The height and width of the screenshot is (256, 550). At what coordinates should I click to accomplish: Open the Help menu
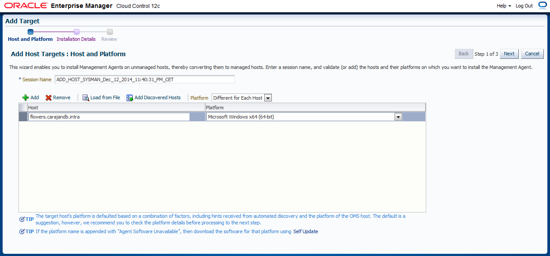click(x=504, y=6)
